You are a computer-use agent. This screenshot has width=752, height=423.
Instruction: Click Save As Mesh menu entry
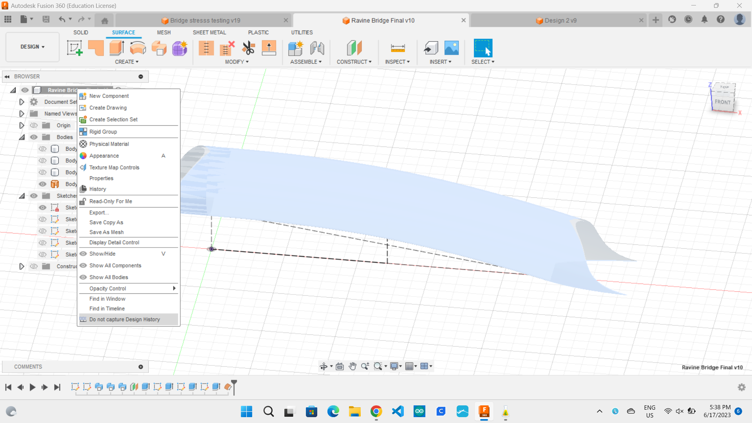click(107, 232)
